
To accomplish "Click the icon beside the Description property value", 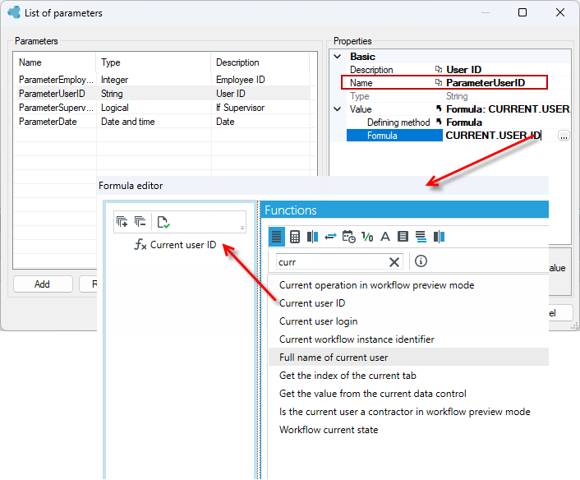I will pos(439,69).
